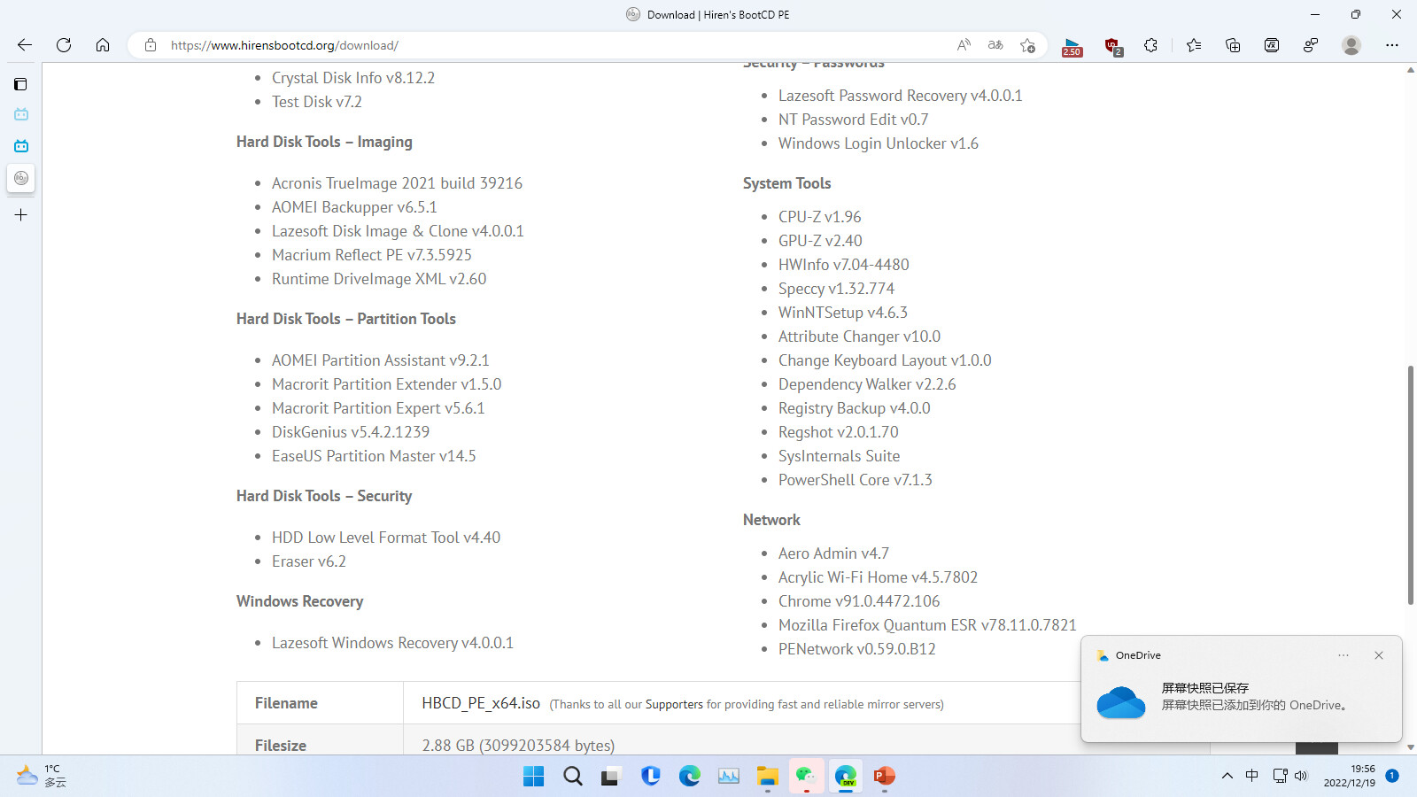
Task: Open Microsoft Edge from taskbar
Action: [690, 777]
